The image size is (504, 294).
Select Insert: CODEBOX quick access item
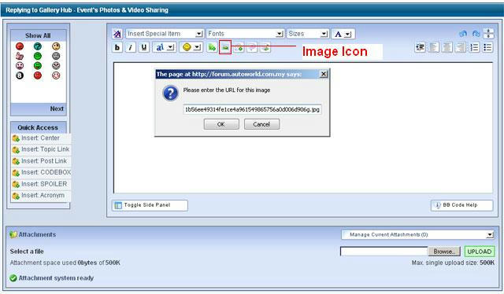[40, 172]
